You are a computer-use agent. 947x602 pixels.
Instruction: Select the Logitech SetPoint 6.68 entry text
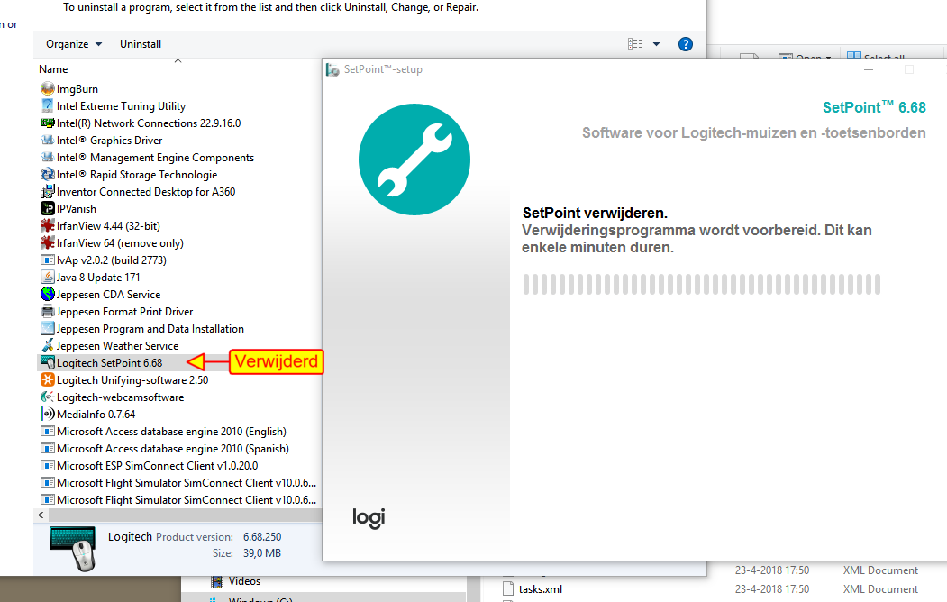point(109,363)
